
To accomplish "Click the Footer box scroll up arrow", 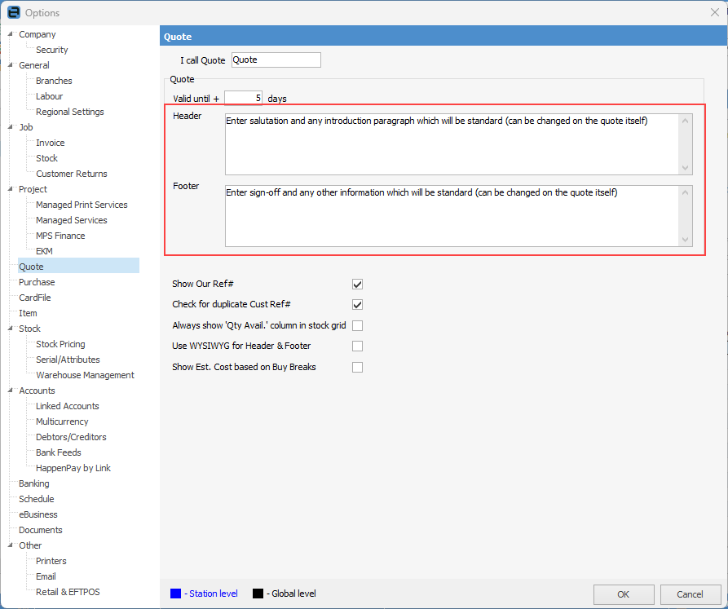I will (685, 192).
